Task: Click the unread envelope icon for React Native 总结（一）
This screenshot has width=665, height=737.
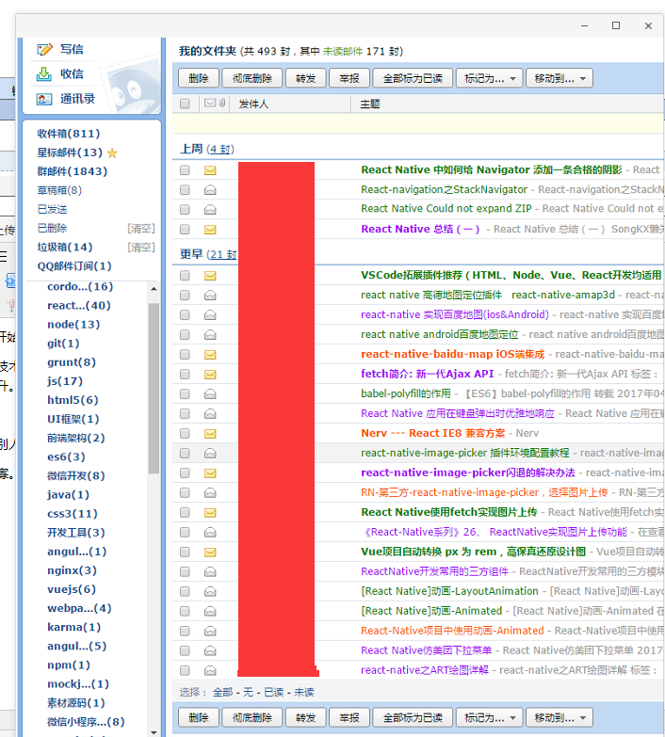Action: (x=210, y=229)
